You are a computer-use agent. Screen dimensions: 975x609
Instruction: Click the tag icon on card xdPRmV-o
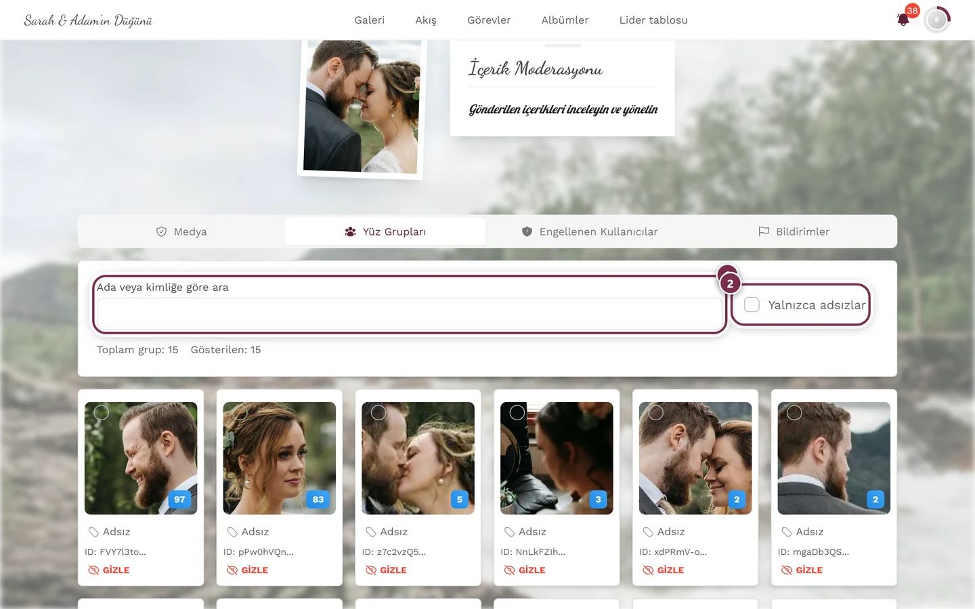(648, 532)
